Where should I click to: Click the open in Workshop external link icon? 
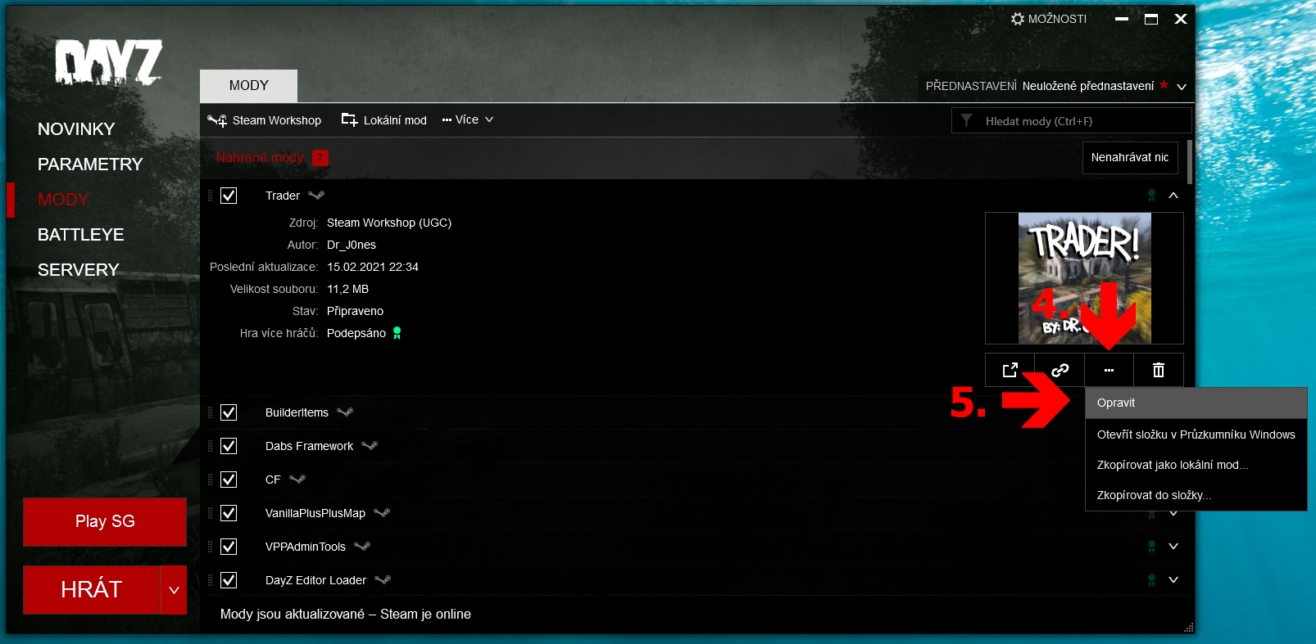pos(1010,370)
